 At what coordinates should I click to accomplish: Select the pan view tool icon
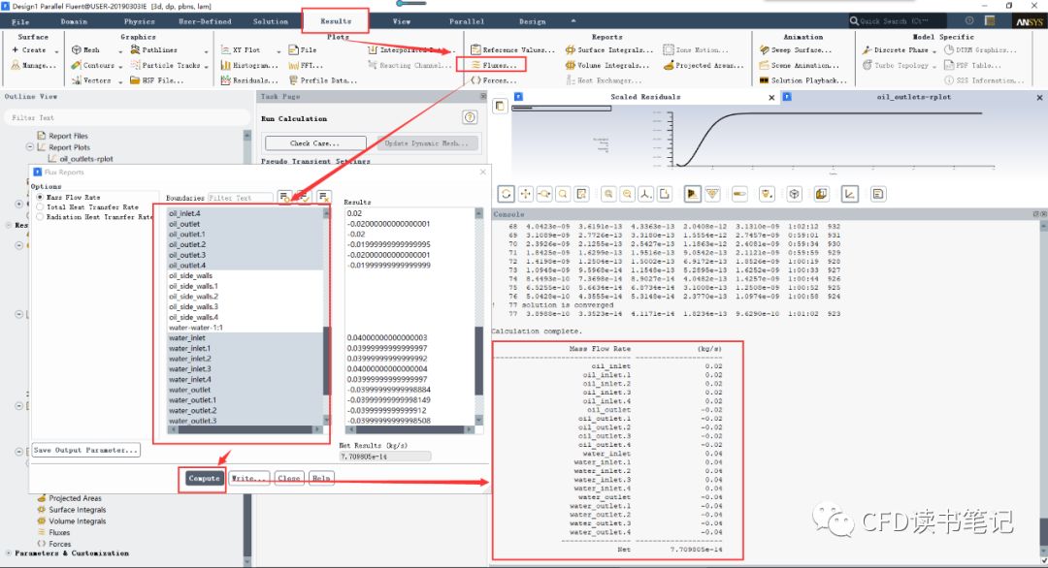(x=525, y=194)
